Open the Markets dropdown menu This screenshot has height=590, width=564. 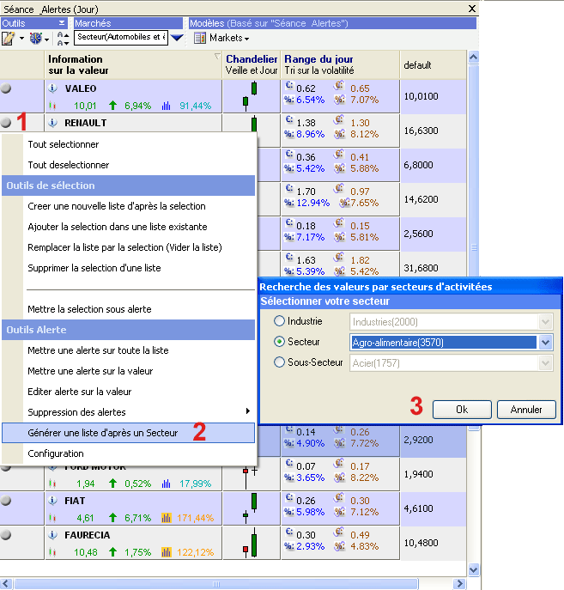(x=229, y=38)
